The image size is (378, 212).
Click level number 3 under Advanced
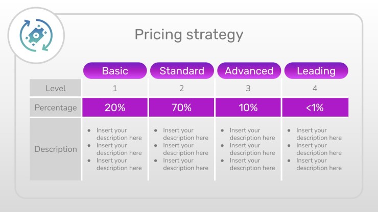click(248, 88)
